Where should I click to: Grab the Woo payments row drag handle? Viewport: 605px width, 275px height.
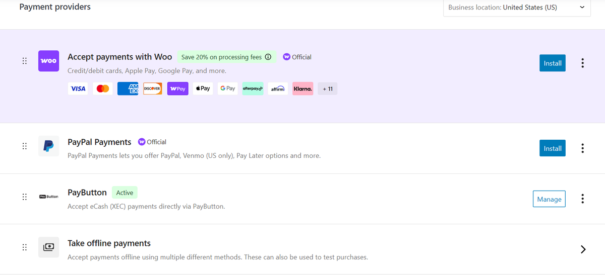(24, 61)
